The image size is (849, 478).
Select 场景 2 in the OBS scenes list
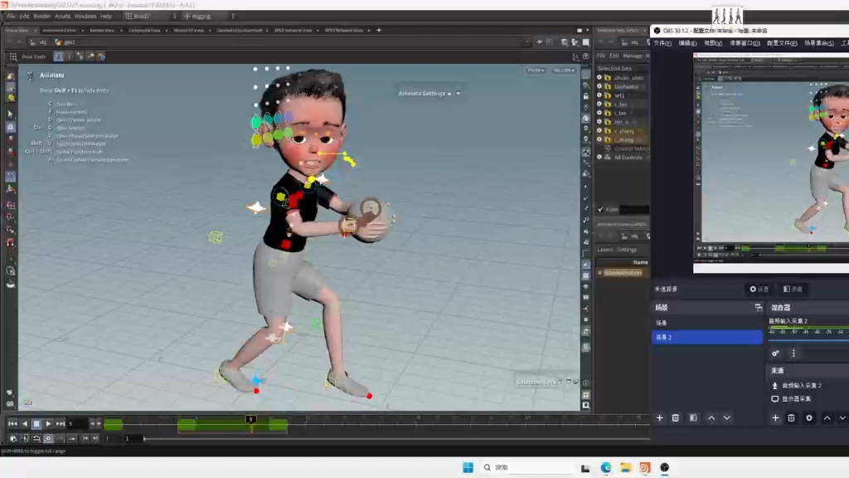(690, 336)
